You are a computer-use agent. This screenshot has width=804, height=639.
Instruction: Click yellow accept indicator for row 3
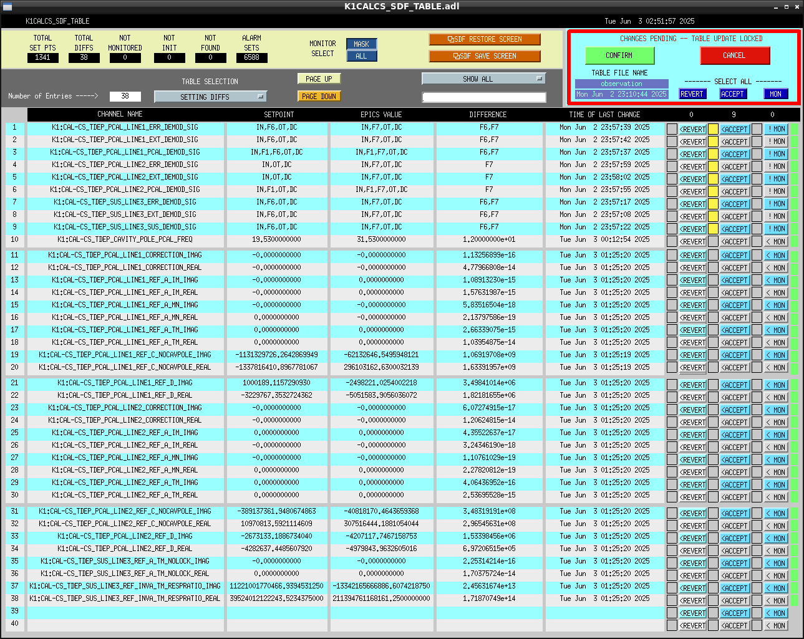point(713,154)
